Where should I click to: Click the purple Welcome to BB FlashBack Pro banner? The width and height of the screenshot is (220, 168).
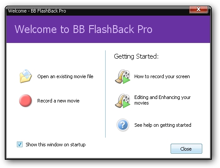[108, 29]
